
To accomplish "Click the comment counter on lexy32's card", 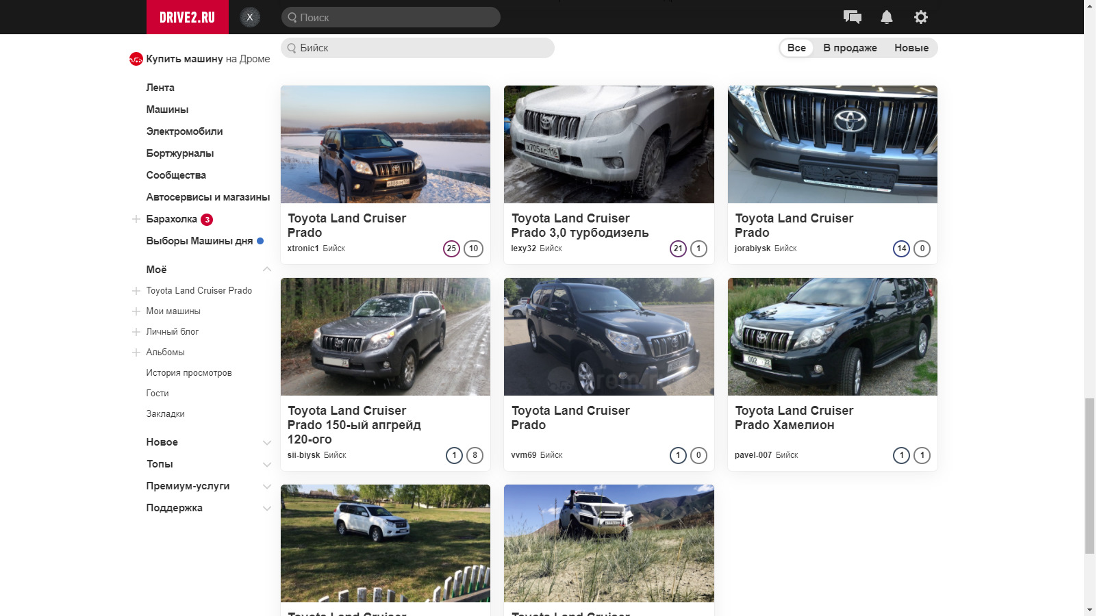I will coord(698,248).
